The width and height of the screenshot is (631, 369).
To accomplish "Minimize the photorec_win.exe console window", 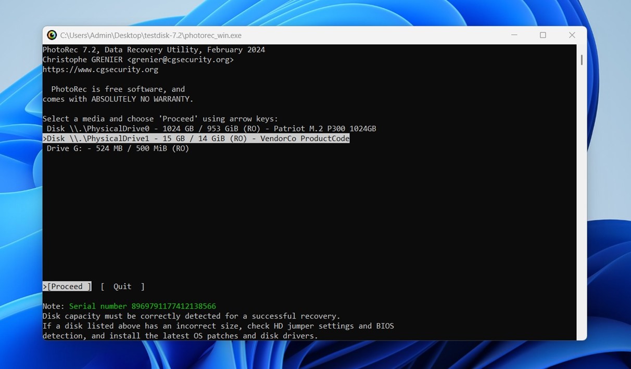I will click(514, 35).
